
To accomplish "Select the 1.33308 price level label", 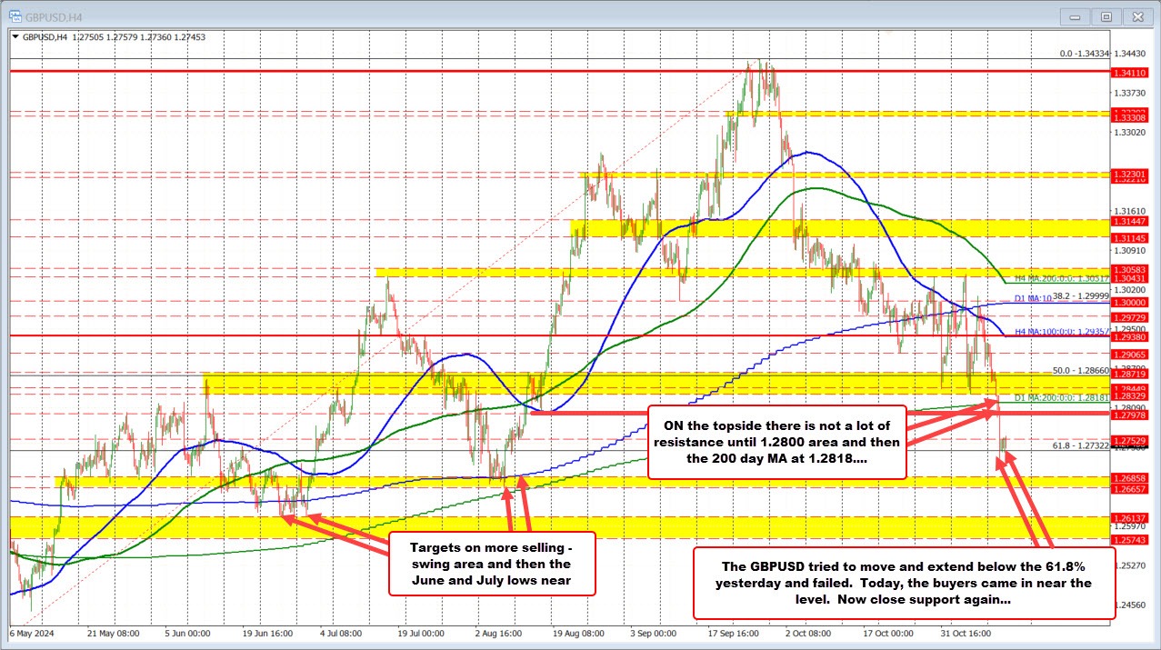I will (1130, 118).
